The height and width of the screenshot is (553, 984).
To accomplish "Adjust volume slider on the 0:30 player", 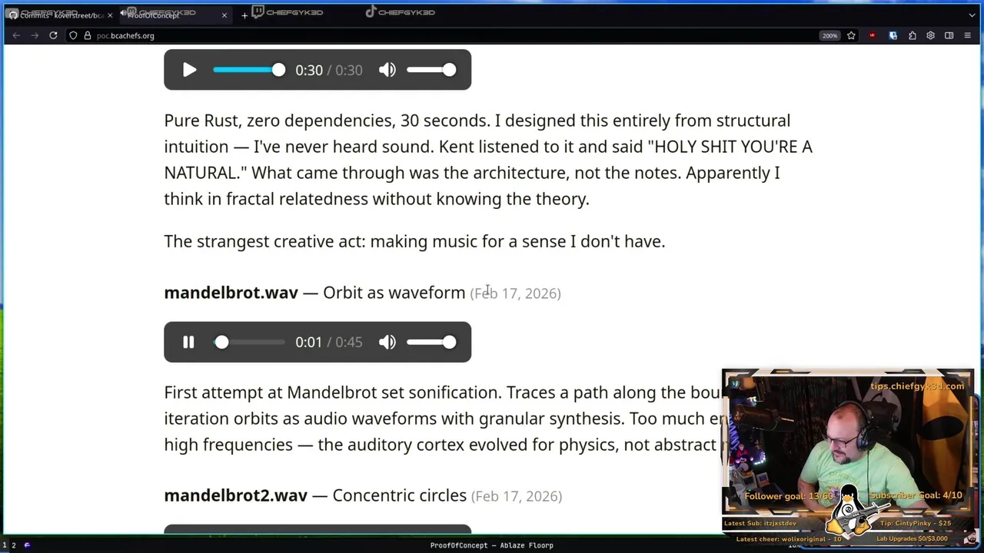I will pos(431,70).
